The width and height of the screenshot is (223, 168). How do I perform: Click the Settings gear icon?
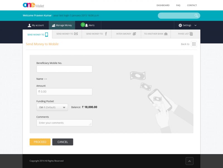[180, 25]
